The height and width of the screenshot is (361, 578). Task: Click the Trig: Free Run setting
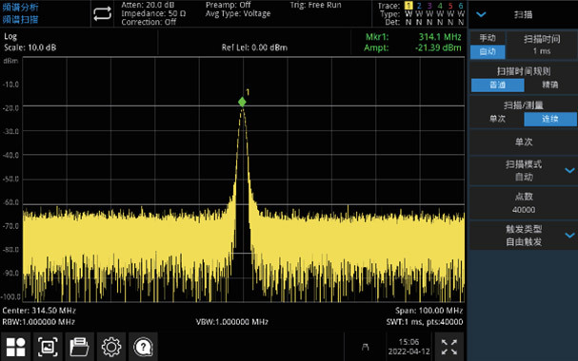[x=315, y=5]
